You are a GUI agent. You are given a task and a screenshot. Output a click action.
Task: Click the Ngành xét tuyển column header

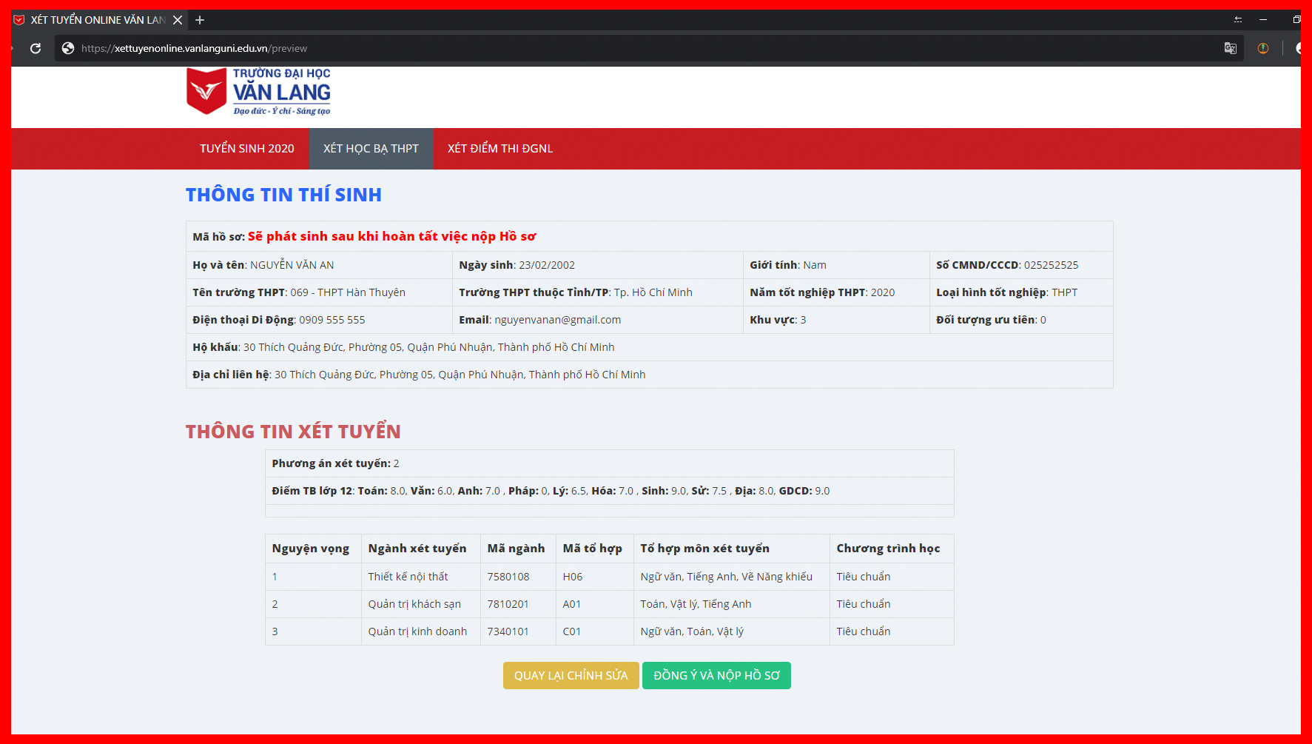coord(420,549)
